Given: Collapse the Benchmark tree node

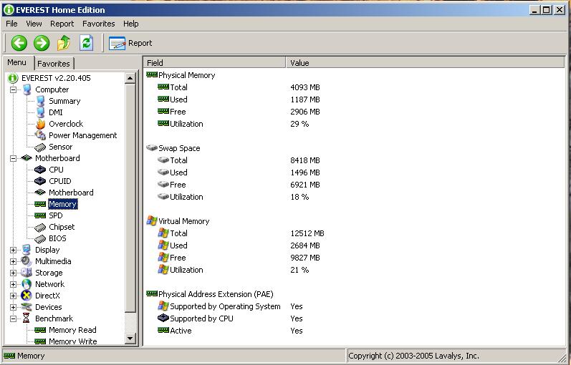Looking at the screenshot, I should tap(13, 318).
